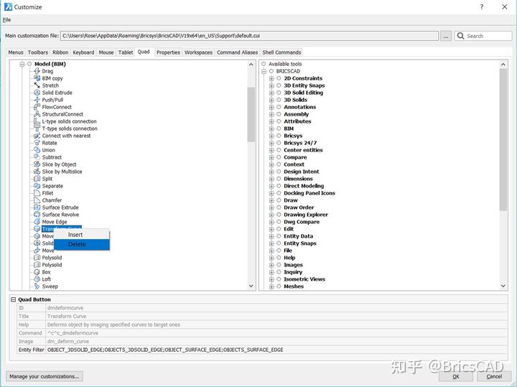Click the Solid Extrude icon

pyautogui.click(x=37, y=93)
